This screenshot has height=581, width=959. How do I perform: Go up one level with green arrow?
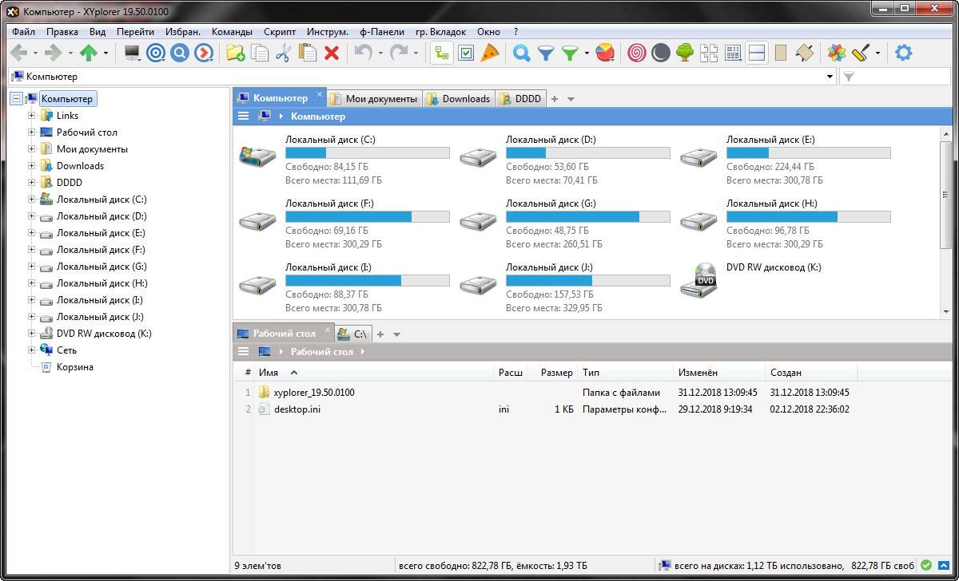(x=89, y=53)
